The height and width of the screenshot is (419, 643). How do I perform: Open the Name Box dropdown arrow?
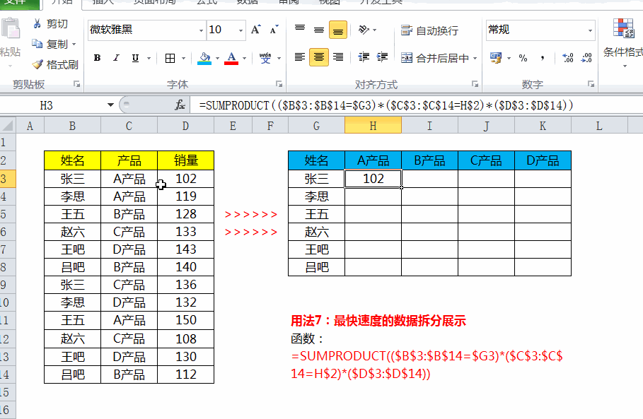[x=110, y=105]
